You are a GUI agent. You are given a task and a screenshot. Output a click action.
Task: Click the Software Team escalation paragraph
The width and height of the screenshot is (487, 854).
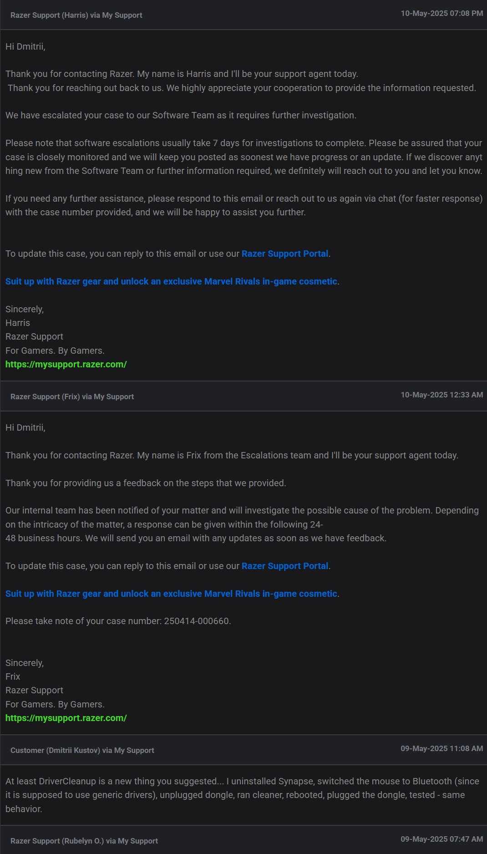coord(181,115)
